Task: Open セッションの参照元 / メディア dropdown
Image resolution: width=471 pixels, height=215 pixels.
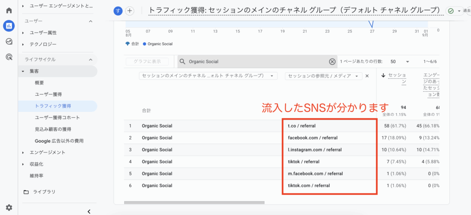Action: tap(323, 76)
